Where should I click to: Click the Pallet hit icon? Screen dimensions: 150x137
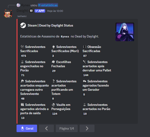tap(85, 62)
